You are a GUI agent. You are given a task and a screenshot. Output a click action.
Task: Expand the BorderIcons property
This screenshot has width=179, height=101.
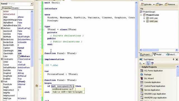click(2, 39)
